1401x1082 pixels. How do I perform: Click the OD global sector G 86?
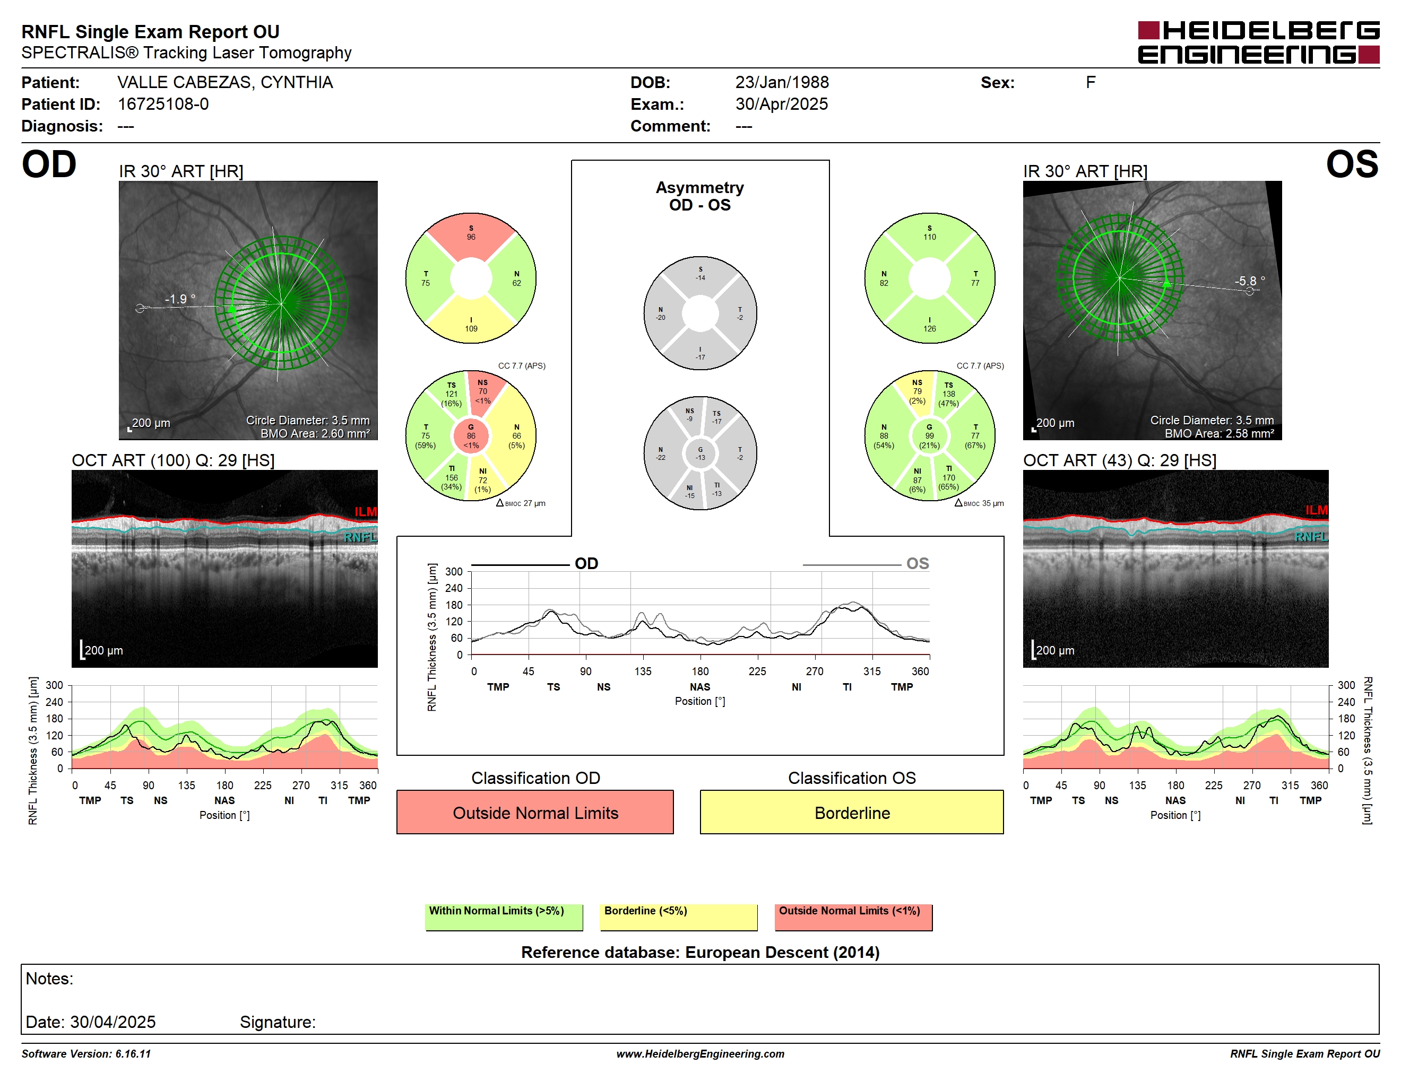[471, 436]
